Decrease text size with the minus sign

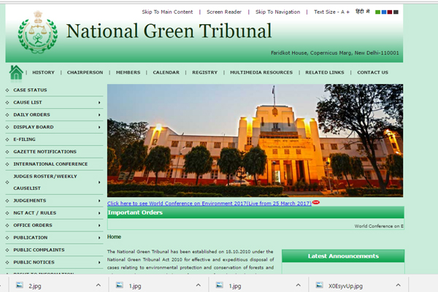[339, 12]
